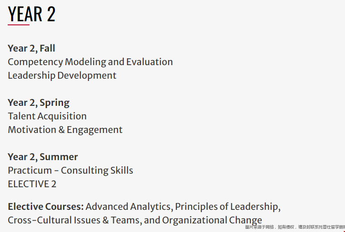Image resolution: width=345 pixels, height=232 pixels.
Task: Click the "Year 2, Spring" subheading
Action: point(39,103)
